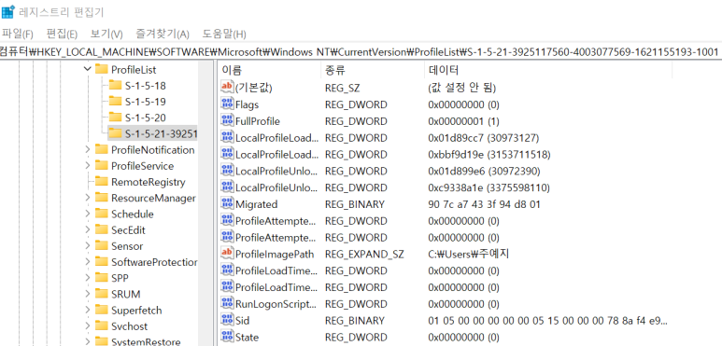Viewport: 722px width, 346px height.
Task: Expand the ResourceManager key arrow
Action: tap(88, 198)
